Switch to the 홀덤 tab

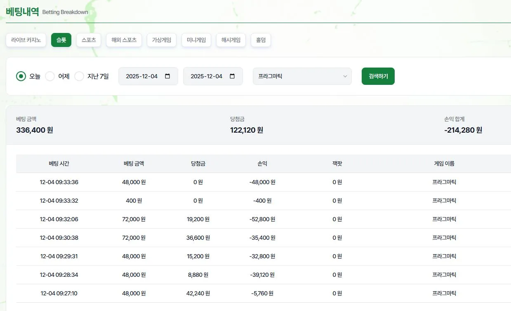pyautogui.click(x=261, y=40)
